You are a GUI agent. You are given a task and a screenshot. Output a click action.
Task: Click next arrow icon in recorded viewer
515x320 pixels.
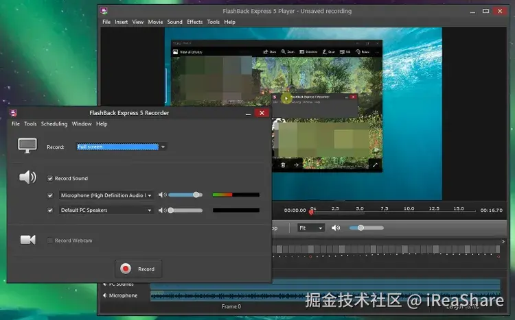pyautogui.click(x=296, y=165)
